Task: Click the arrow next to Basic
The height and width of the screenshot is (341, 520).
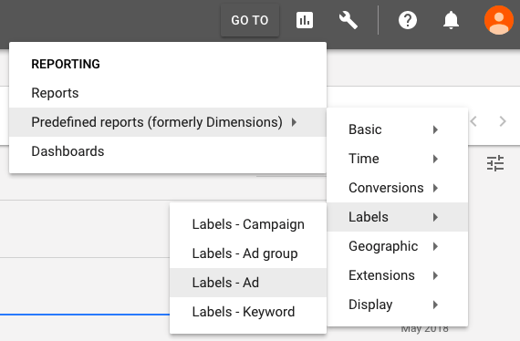Action: coord(435,129)
